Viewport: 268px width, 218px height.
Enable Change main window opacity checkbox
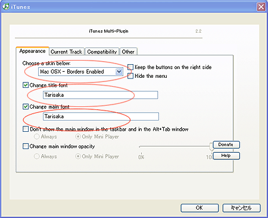click(26, 146)
